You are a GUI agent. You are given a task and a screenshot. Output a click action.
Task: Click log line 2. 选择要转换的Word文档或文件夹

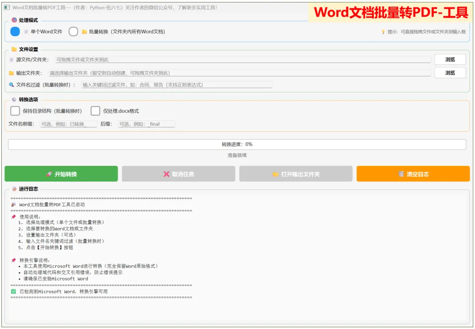tap(55, 229)
